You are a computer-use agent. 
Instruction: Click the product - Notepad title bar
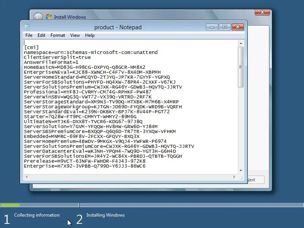point(118,27)
